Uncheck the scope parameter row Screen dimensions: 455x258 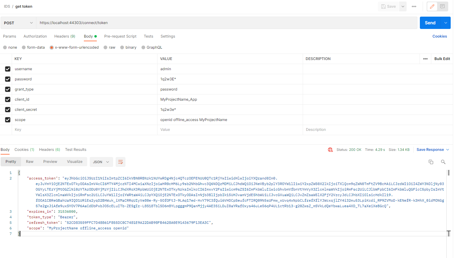[8, 119]
